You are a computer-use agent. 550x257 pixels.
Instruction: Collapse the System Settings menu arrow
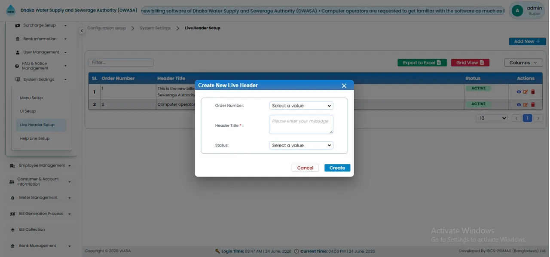pyautogui.click(x=65, y=80)
